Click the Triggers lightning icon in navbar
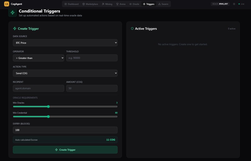This screenshot has width=251, height=161. coord(144,4)
